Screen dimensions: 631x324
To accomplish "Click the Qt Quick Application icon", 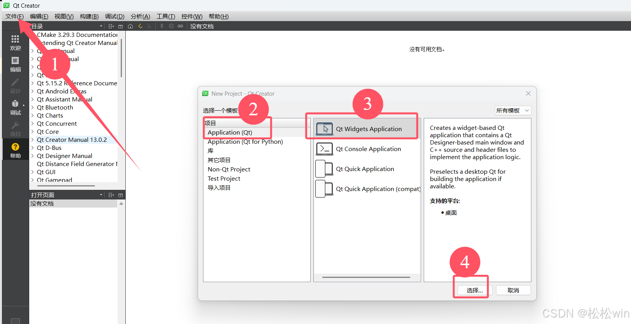I will click(324, 169).
